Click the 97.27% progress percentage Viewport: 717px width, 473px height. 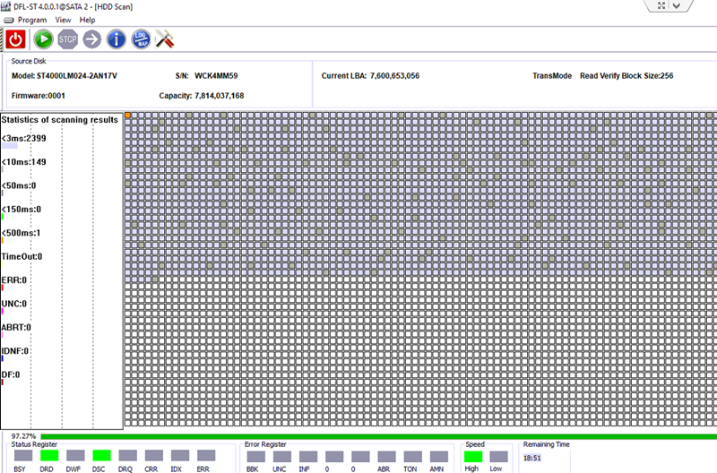pyautogui.click(x=24, y=436)
